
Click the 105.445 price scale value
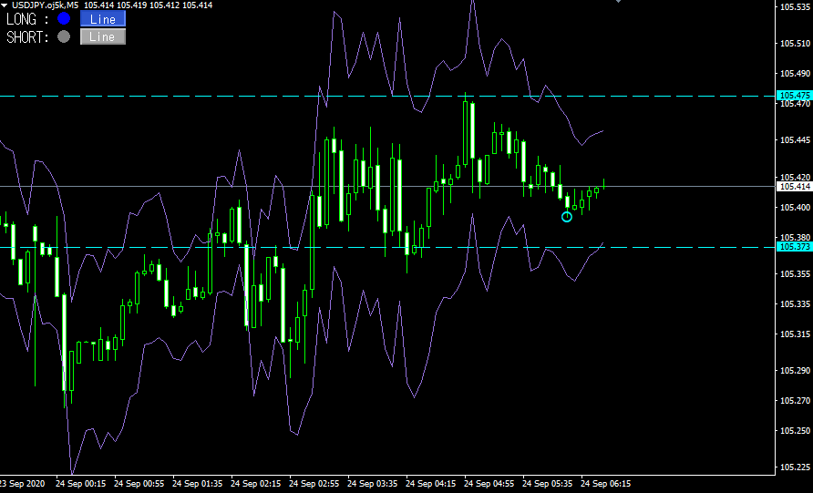pos(795,140)
